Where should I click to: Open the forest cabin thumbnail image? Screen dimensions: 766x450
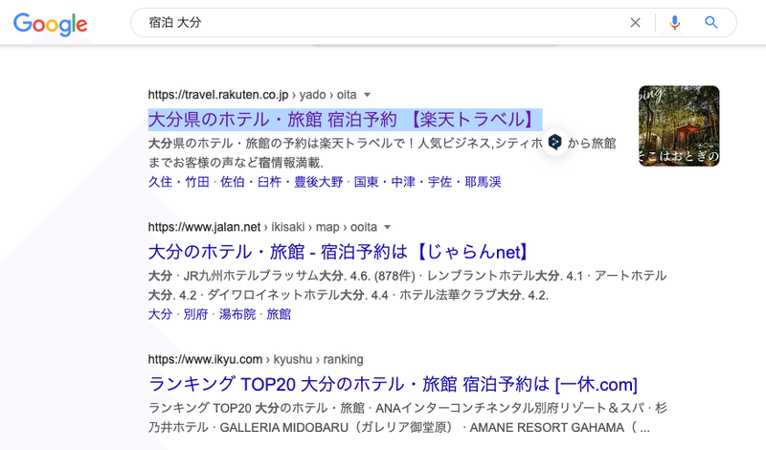(679, 126)
